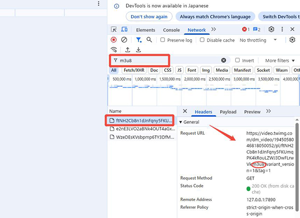Check the Disable cache option

(203, 40)
